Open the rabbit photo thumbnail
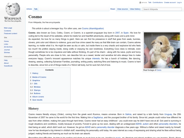Screen dimensions: 184x138 click(162, 50)
